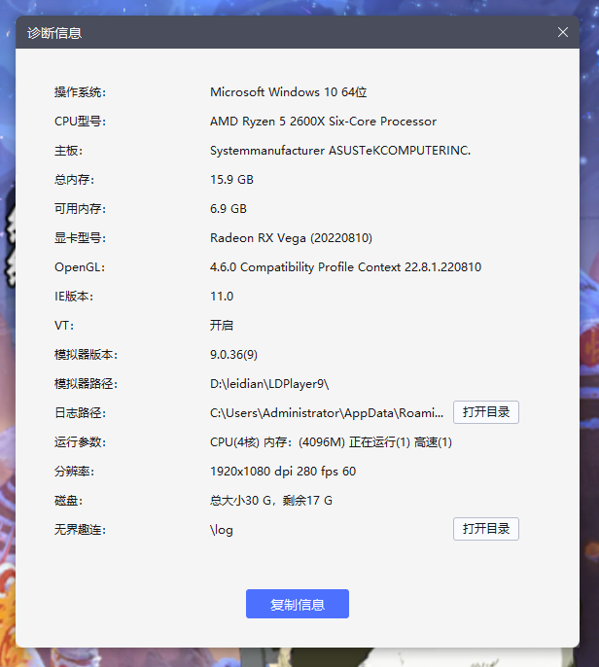Click the disk size 总大小30 G text
Image resolution: width=599 pixels, height=667 pixels.
271,501
